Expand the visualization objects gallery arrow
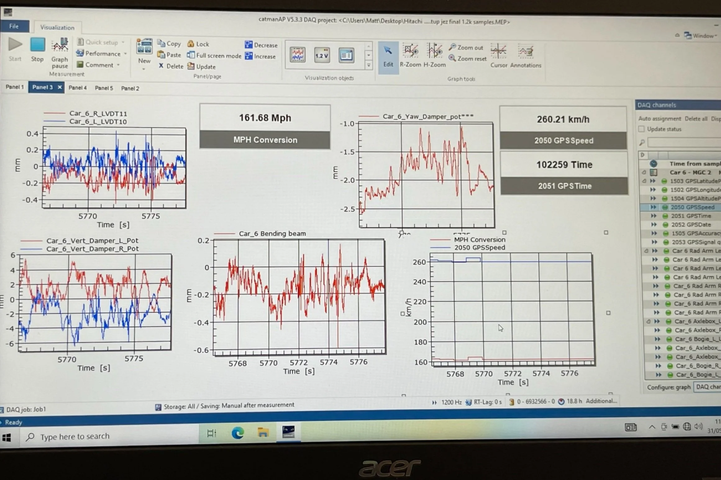Image resolution: width=721 pixels, height=480 pixels. [x=369, y=65]
